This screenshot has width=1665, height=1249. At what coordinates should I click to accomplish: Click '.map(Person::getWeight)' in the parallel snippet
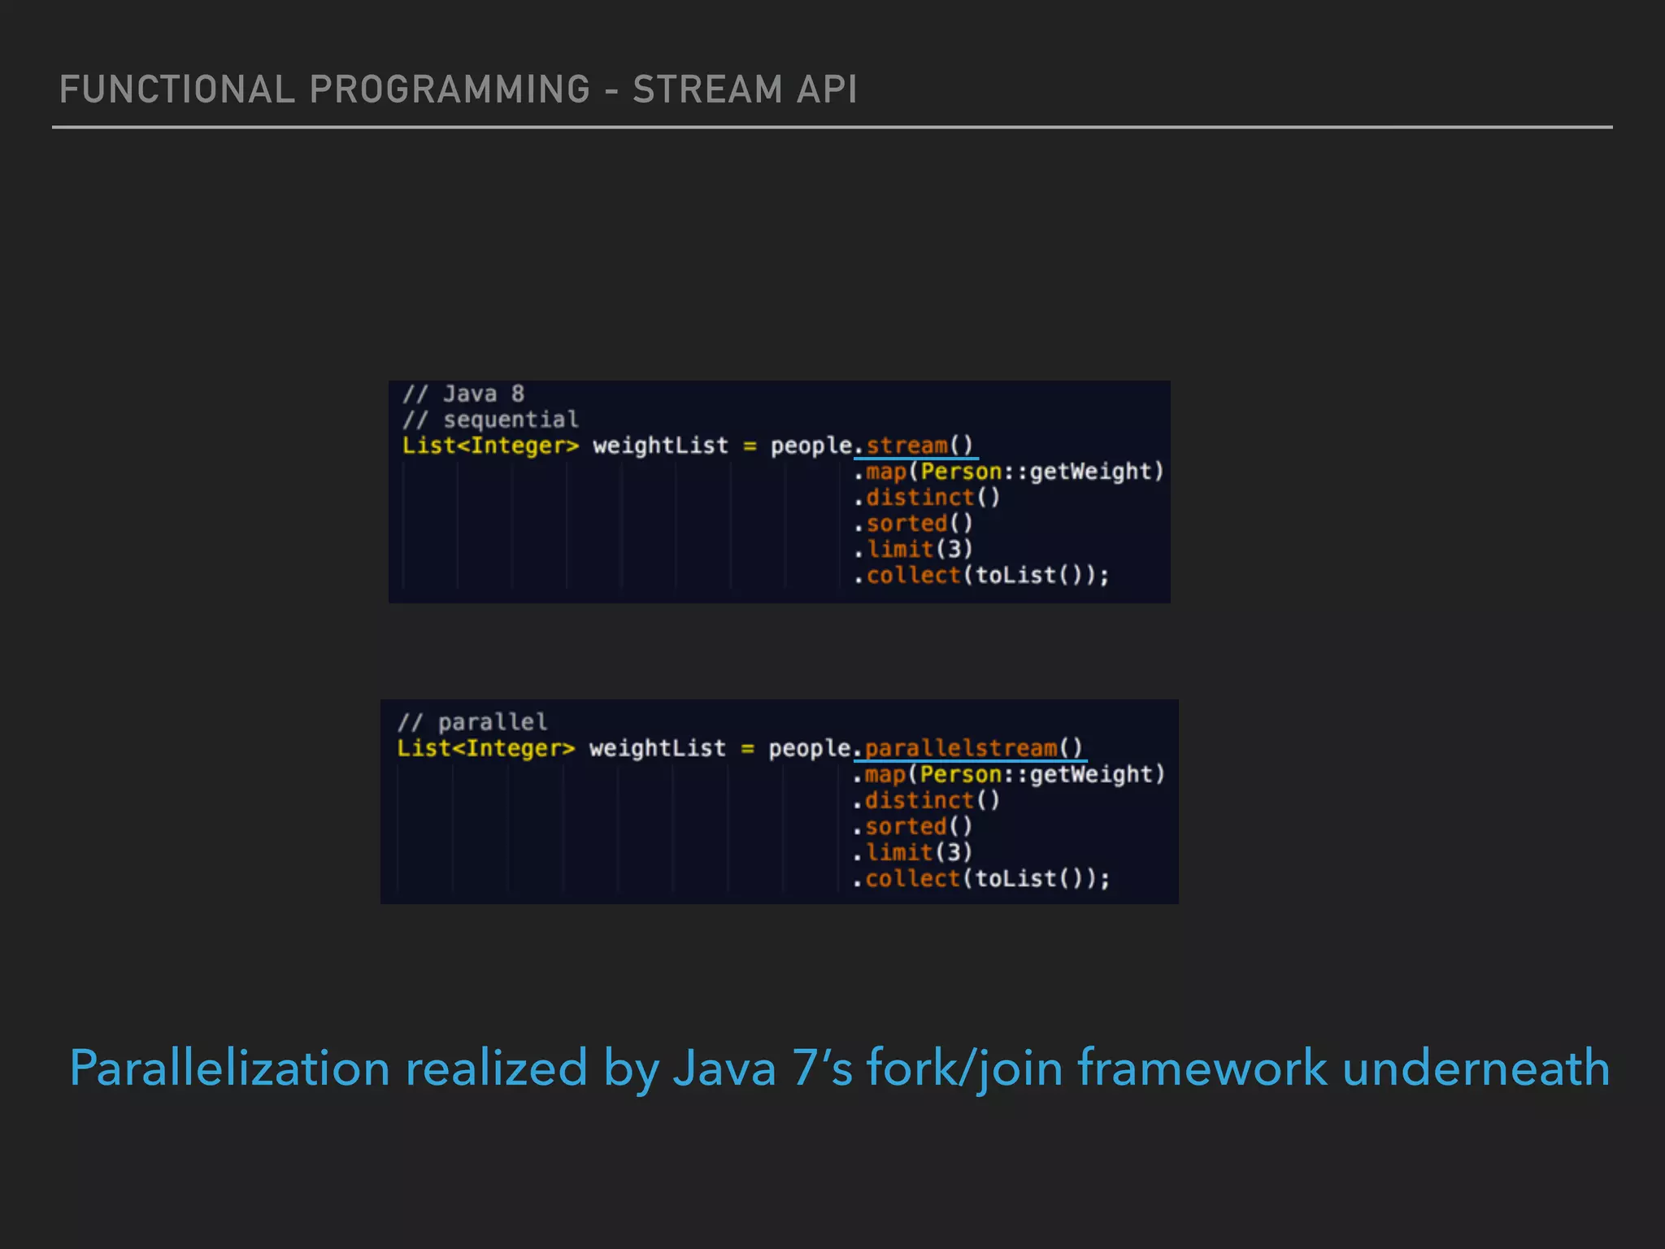coord(1008,774)
